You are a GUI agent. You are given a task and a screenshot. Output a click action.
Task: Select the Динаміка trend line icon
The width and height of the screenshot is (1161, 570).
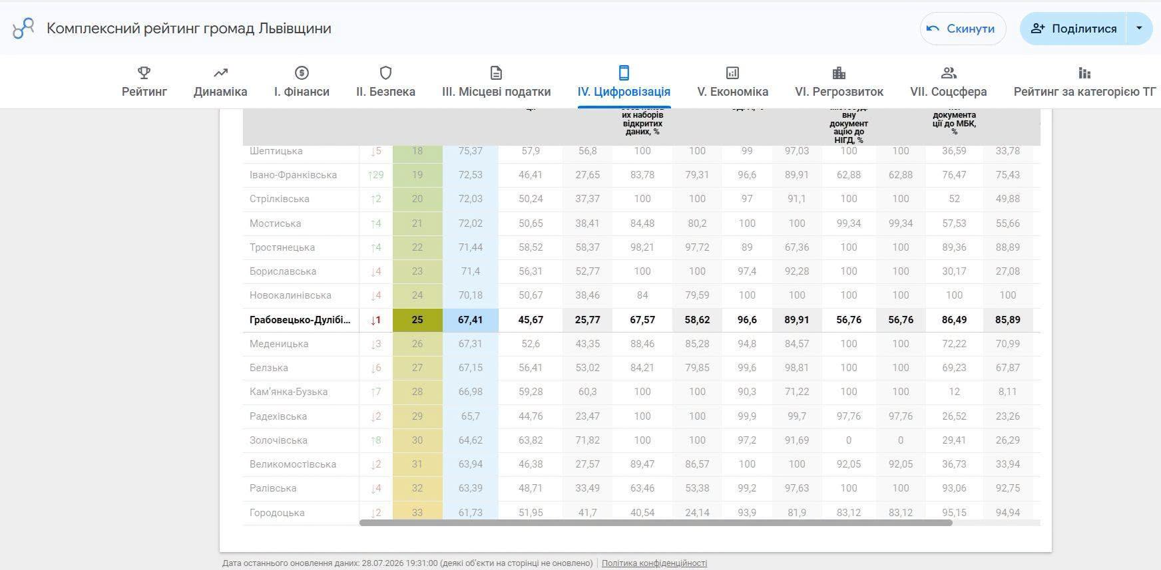220,72
